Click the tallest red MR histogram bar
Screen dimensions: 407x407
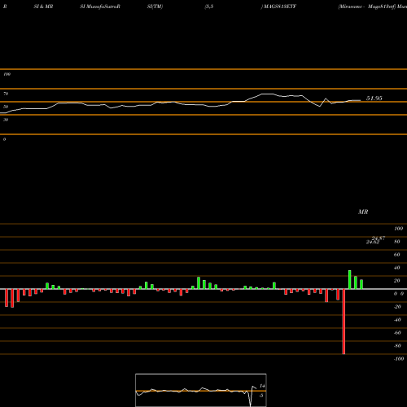click(x=344, y=322)
